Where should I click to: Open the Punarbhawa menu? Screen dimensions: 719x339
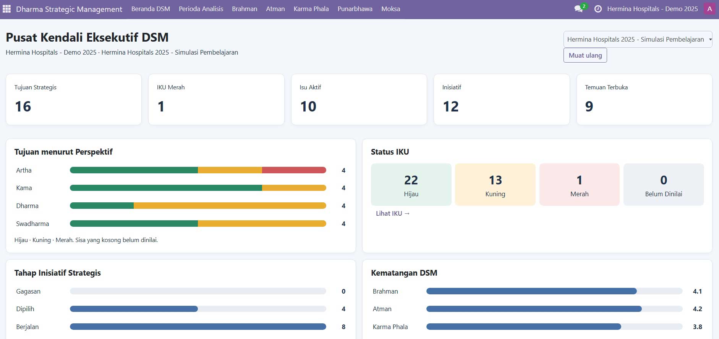(x=355, y=9)
